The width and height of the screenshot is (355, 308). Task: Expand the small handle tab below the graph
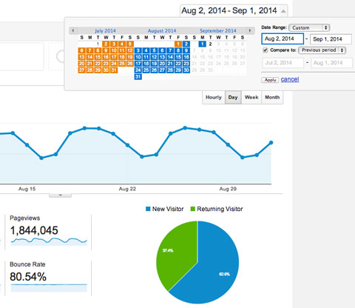pos(60,195)
